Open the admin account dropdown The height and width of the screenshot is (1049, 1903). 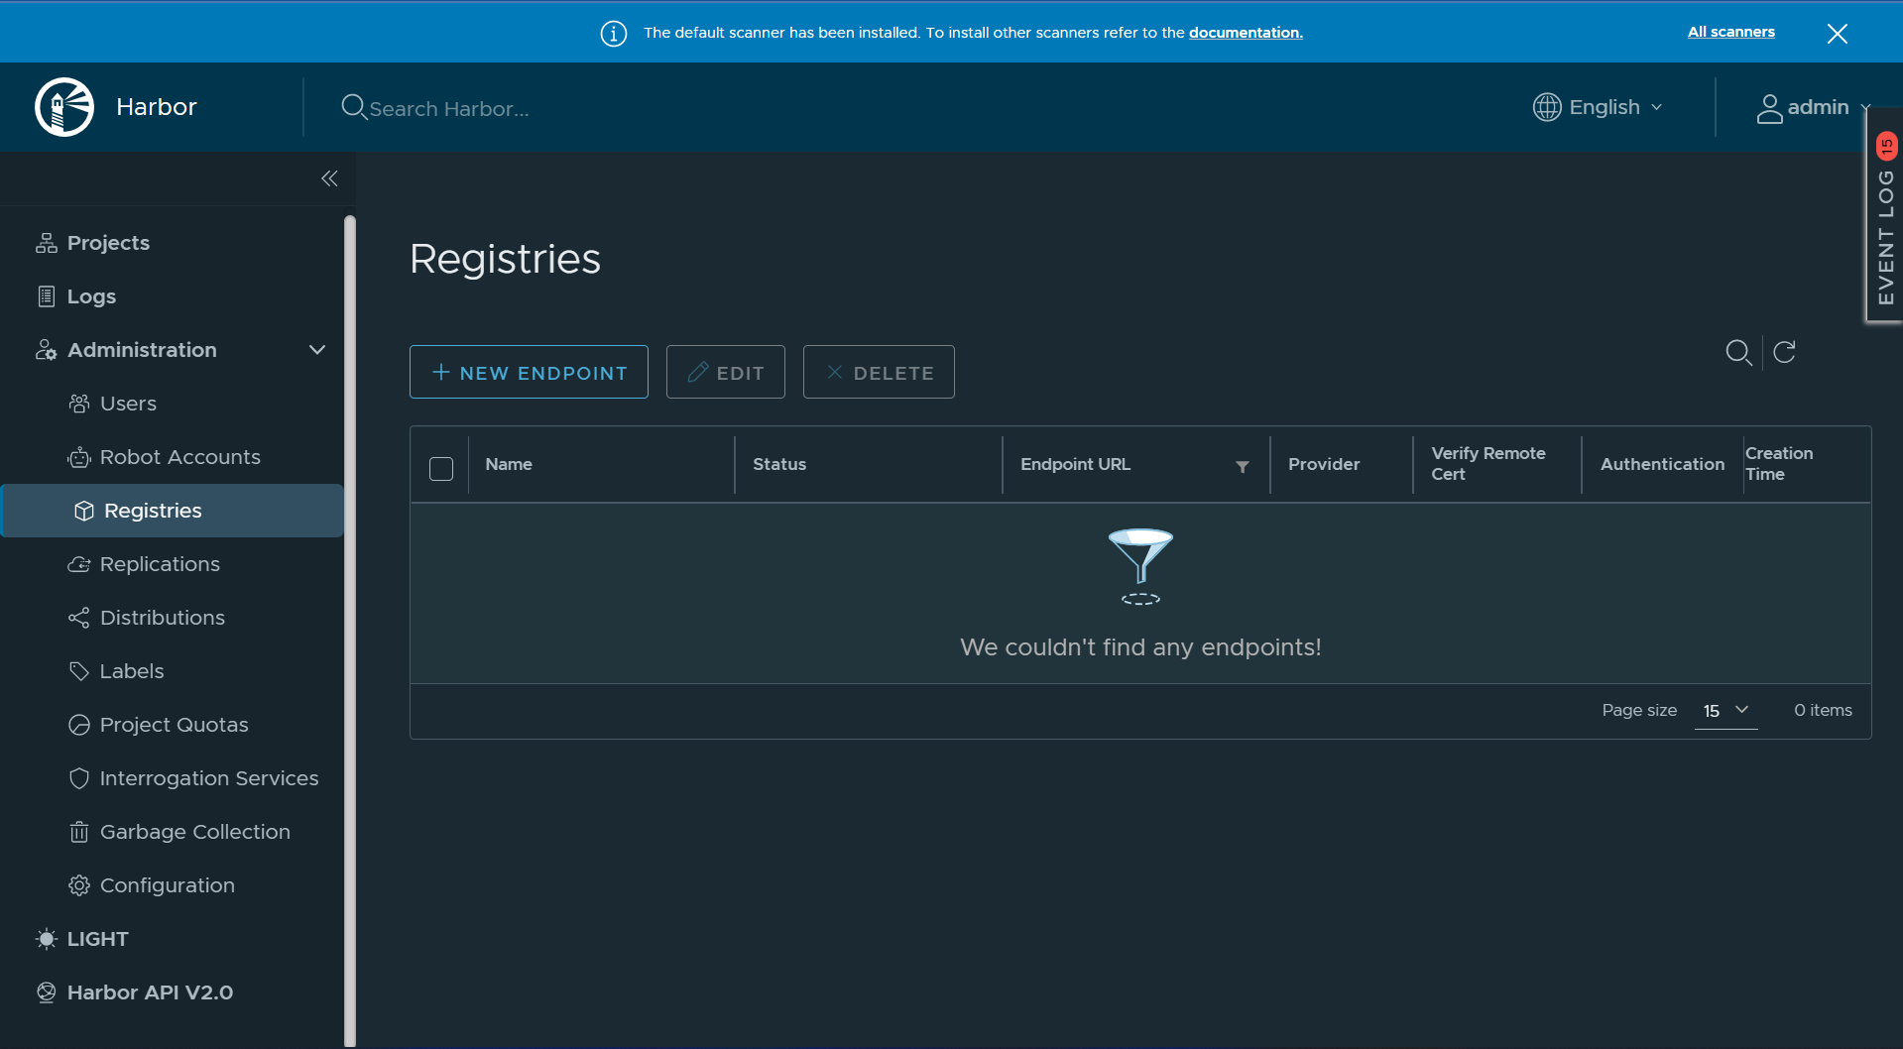tap(1813, 107)
